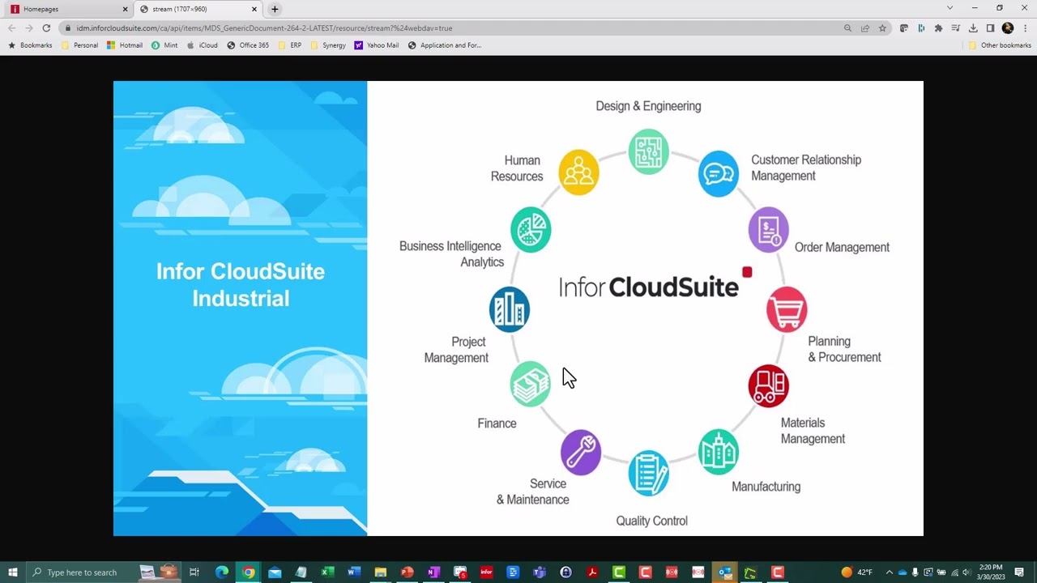Screen dimensions: 1037x583
Task: Click the Project Management buildings icon
Action: 510,309
